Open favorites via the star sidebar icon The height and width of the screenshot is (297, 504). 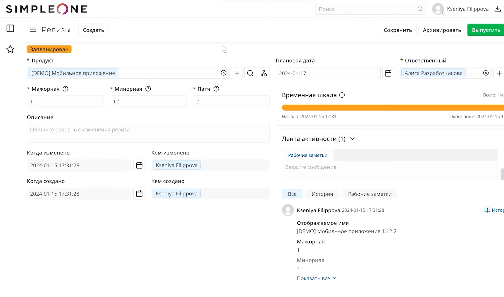coord(10,49)
